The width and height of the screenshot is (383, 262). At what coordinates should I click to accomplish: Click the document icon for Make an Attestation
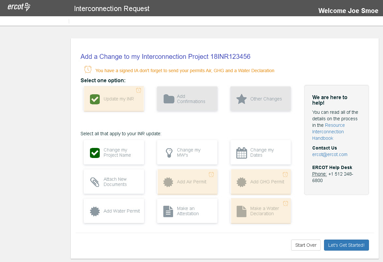(168, 211)
